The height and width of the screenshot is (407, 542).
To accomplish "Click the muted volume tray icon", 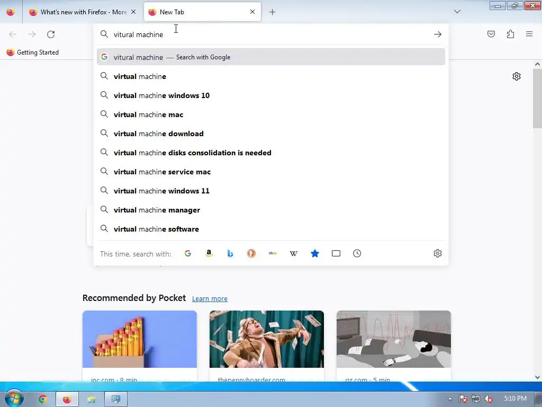I will tap(489, 399).
